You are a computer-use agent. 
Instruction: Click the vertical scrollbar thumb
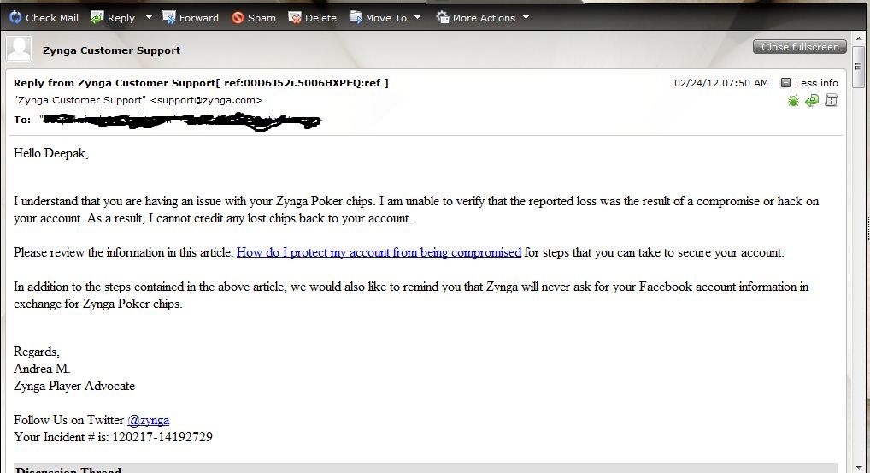859,66
